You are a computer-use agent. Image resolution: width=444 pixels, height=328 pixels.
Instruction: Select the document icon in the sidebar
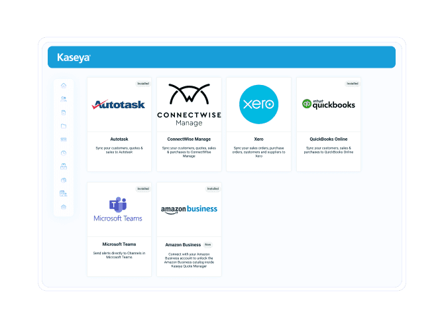(x=64, y=112)
